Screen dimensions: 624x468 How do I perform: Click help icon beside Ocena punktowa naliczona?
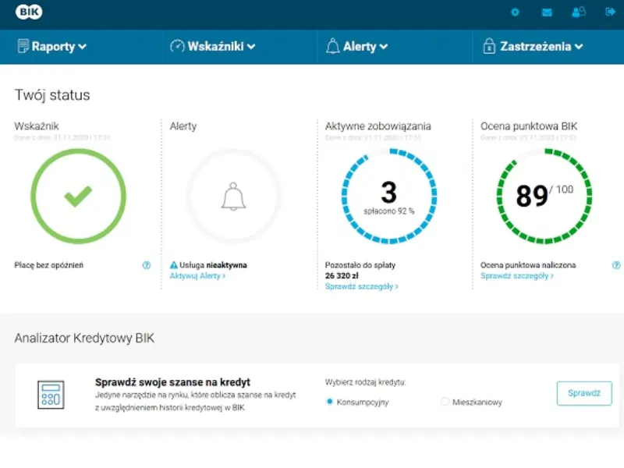[616, 265]
